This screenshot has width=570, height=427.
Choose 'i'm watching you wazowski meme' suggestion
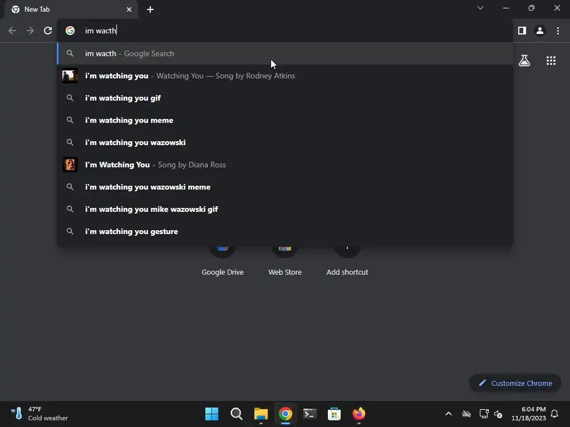tap(285, 187)
